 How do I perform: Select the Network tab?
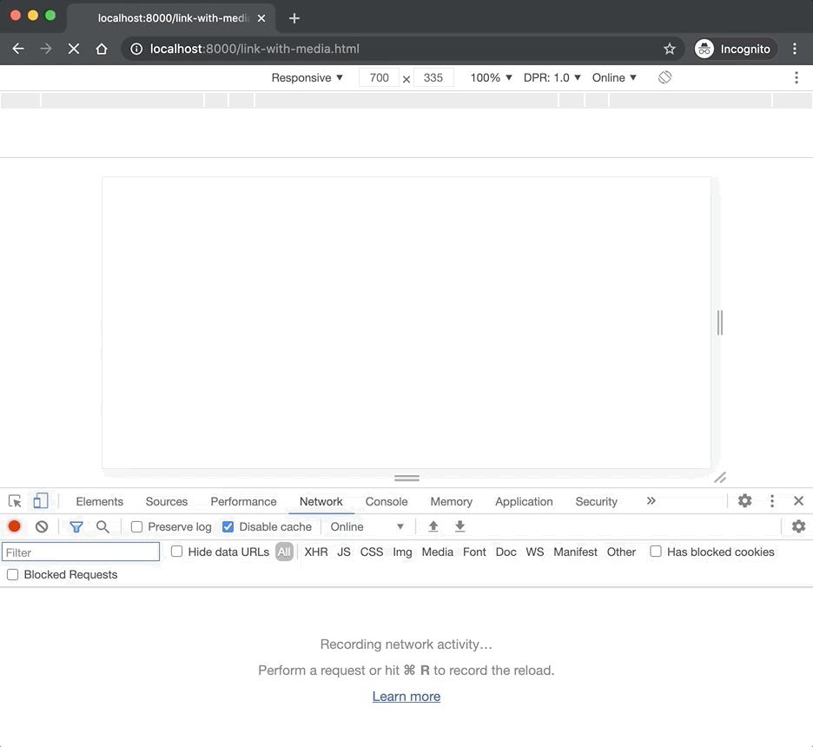click(321, 501)
